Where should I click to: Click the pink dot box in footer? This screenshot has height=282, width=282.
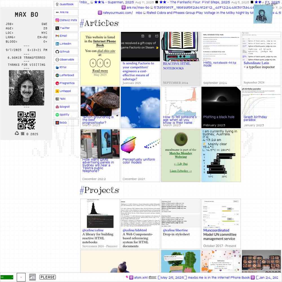click(21, 277)
